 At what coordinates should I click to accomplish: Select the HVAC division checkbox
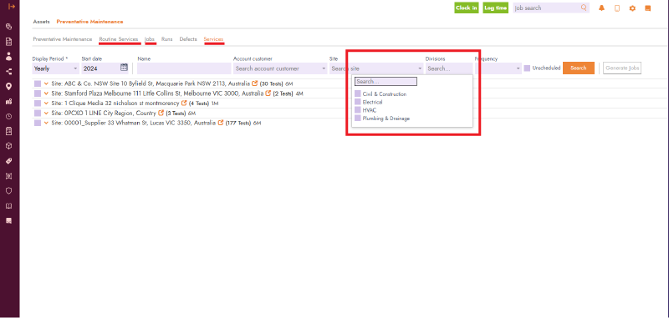tap(358, 110)
